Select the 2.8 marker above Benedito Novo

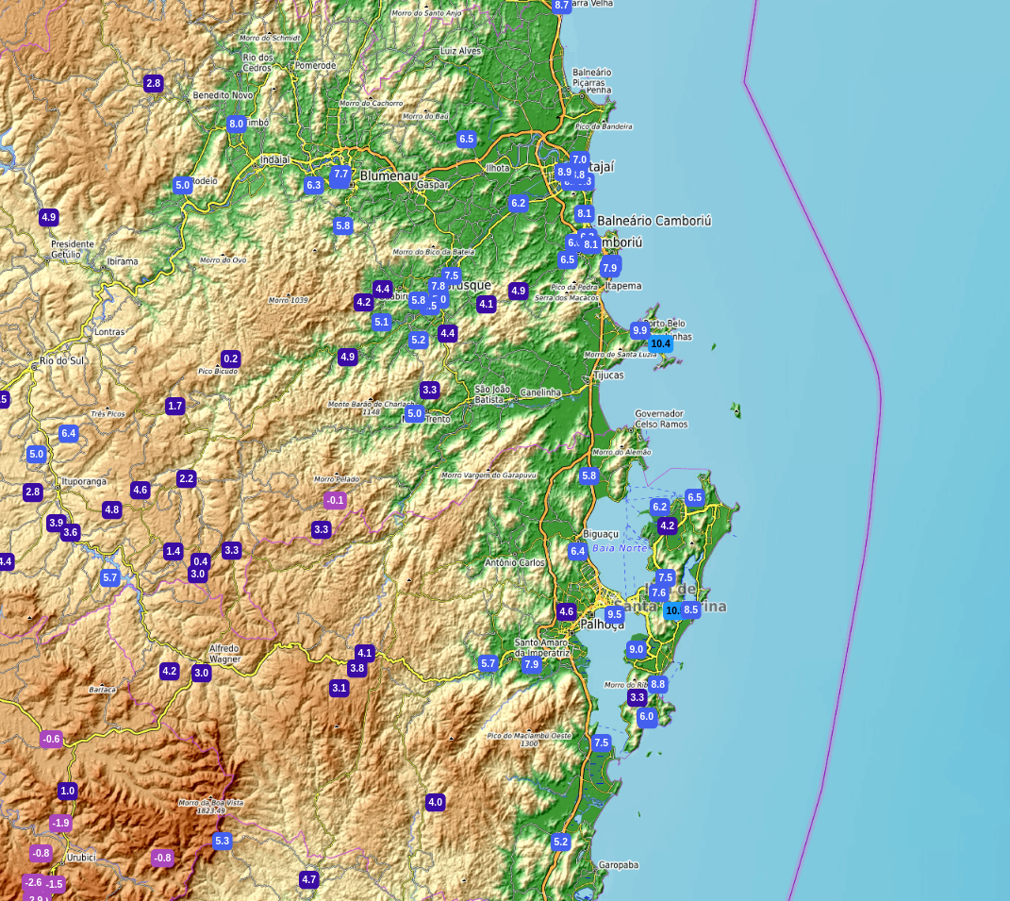[x=154, y=83]
